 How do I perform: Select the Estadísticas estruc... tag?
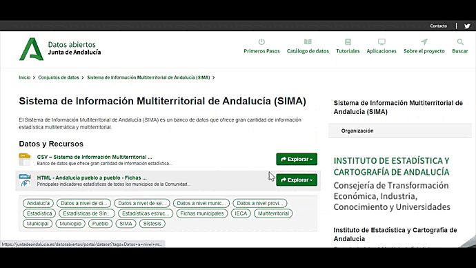(x=146, y=213)
